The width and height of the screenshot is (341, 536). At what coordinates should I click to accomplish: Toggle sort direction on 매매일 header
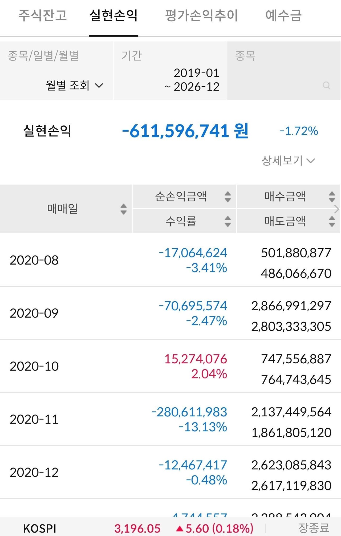click(x=123, y=209)
